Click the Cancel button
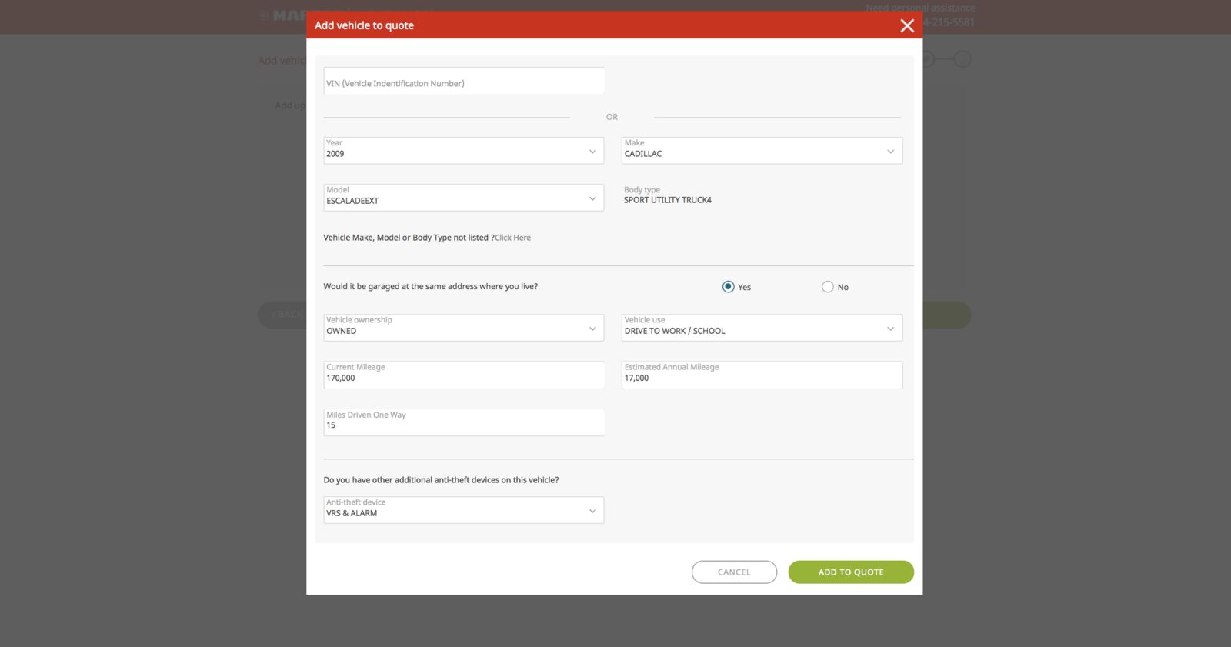This screenshot has width=1231, height=647. tap(734, 572)
